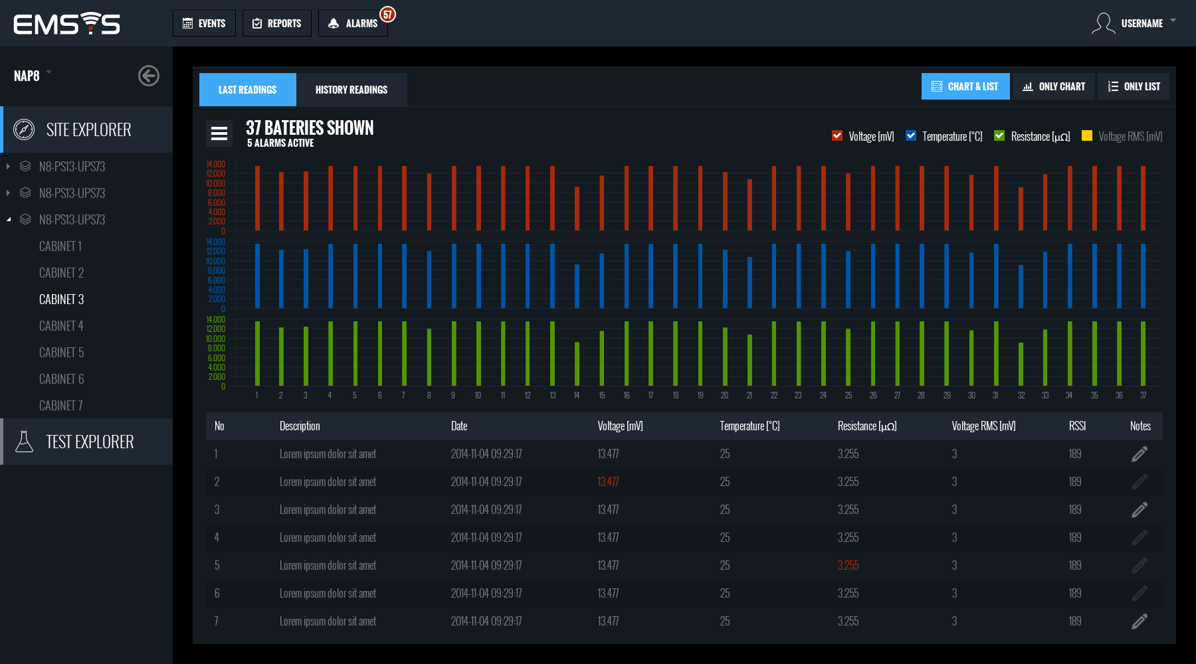This screenshot has height=664, width=1196.
Task: Toggle the Resistance [µΩ] checkbox
Action: click(999, 135)
